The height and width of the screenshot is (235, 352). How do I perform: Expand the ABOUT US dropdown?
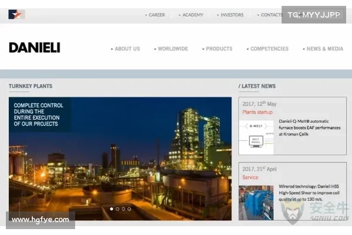click(126, 49)
